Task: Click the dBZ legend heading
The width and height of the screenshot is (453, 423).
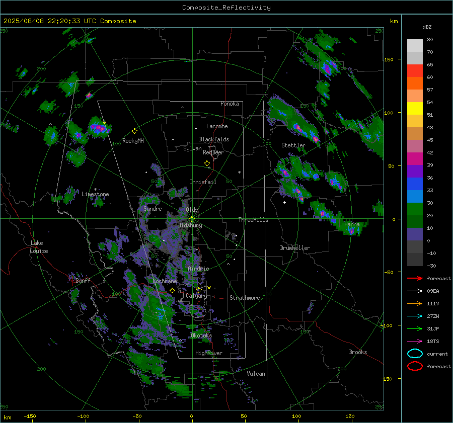Action: tap(427, 27)
